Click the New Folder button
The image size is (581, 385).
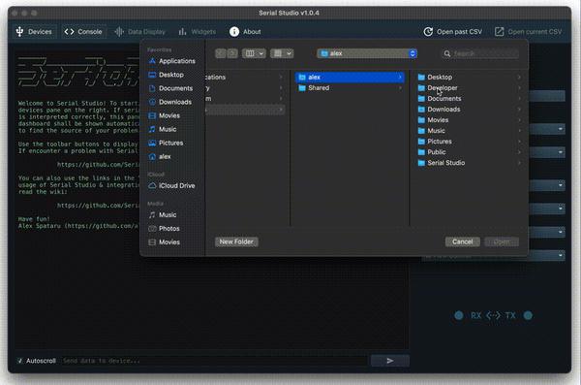[x=236, y=241]
